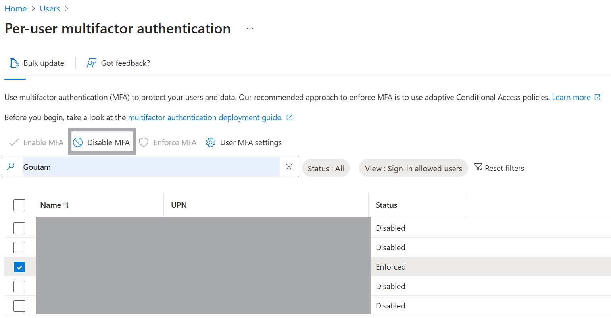Uncheck the Enforced row checkbox
Screen dimensions: 611x318
[19, 267]
